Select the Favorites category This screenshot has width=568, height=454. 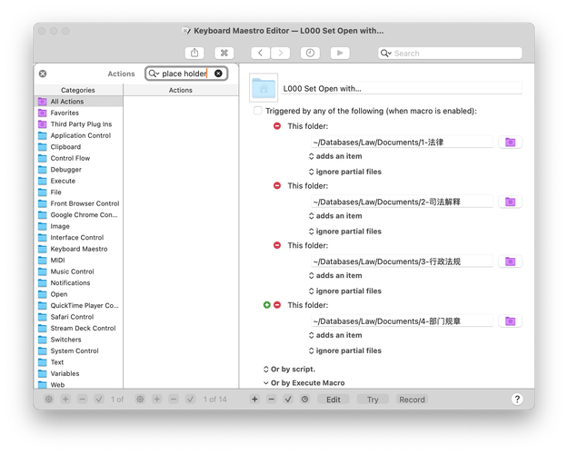[x=78, y=113]
